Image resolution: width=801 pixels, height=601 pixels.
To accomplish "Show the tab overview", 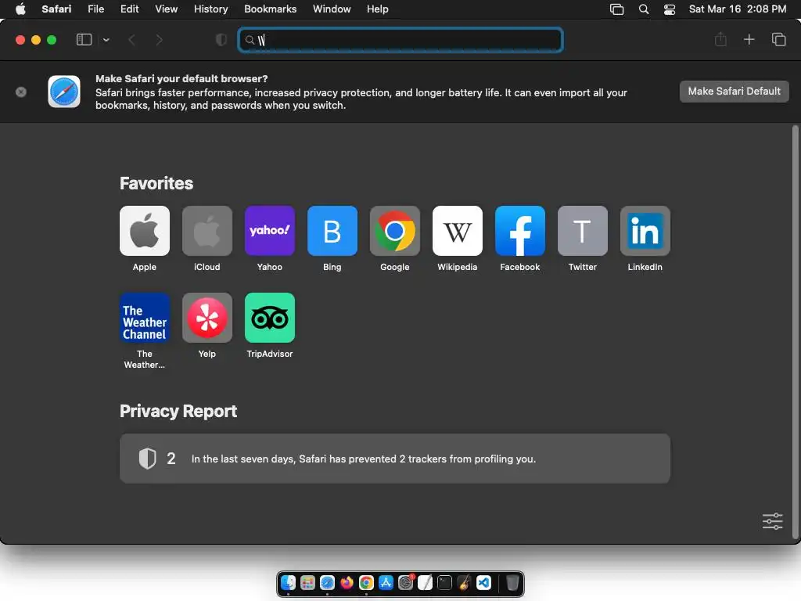I will [778, 39].
